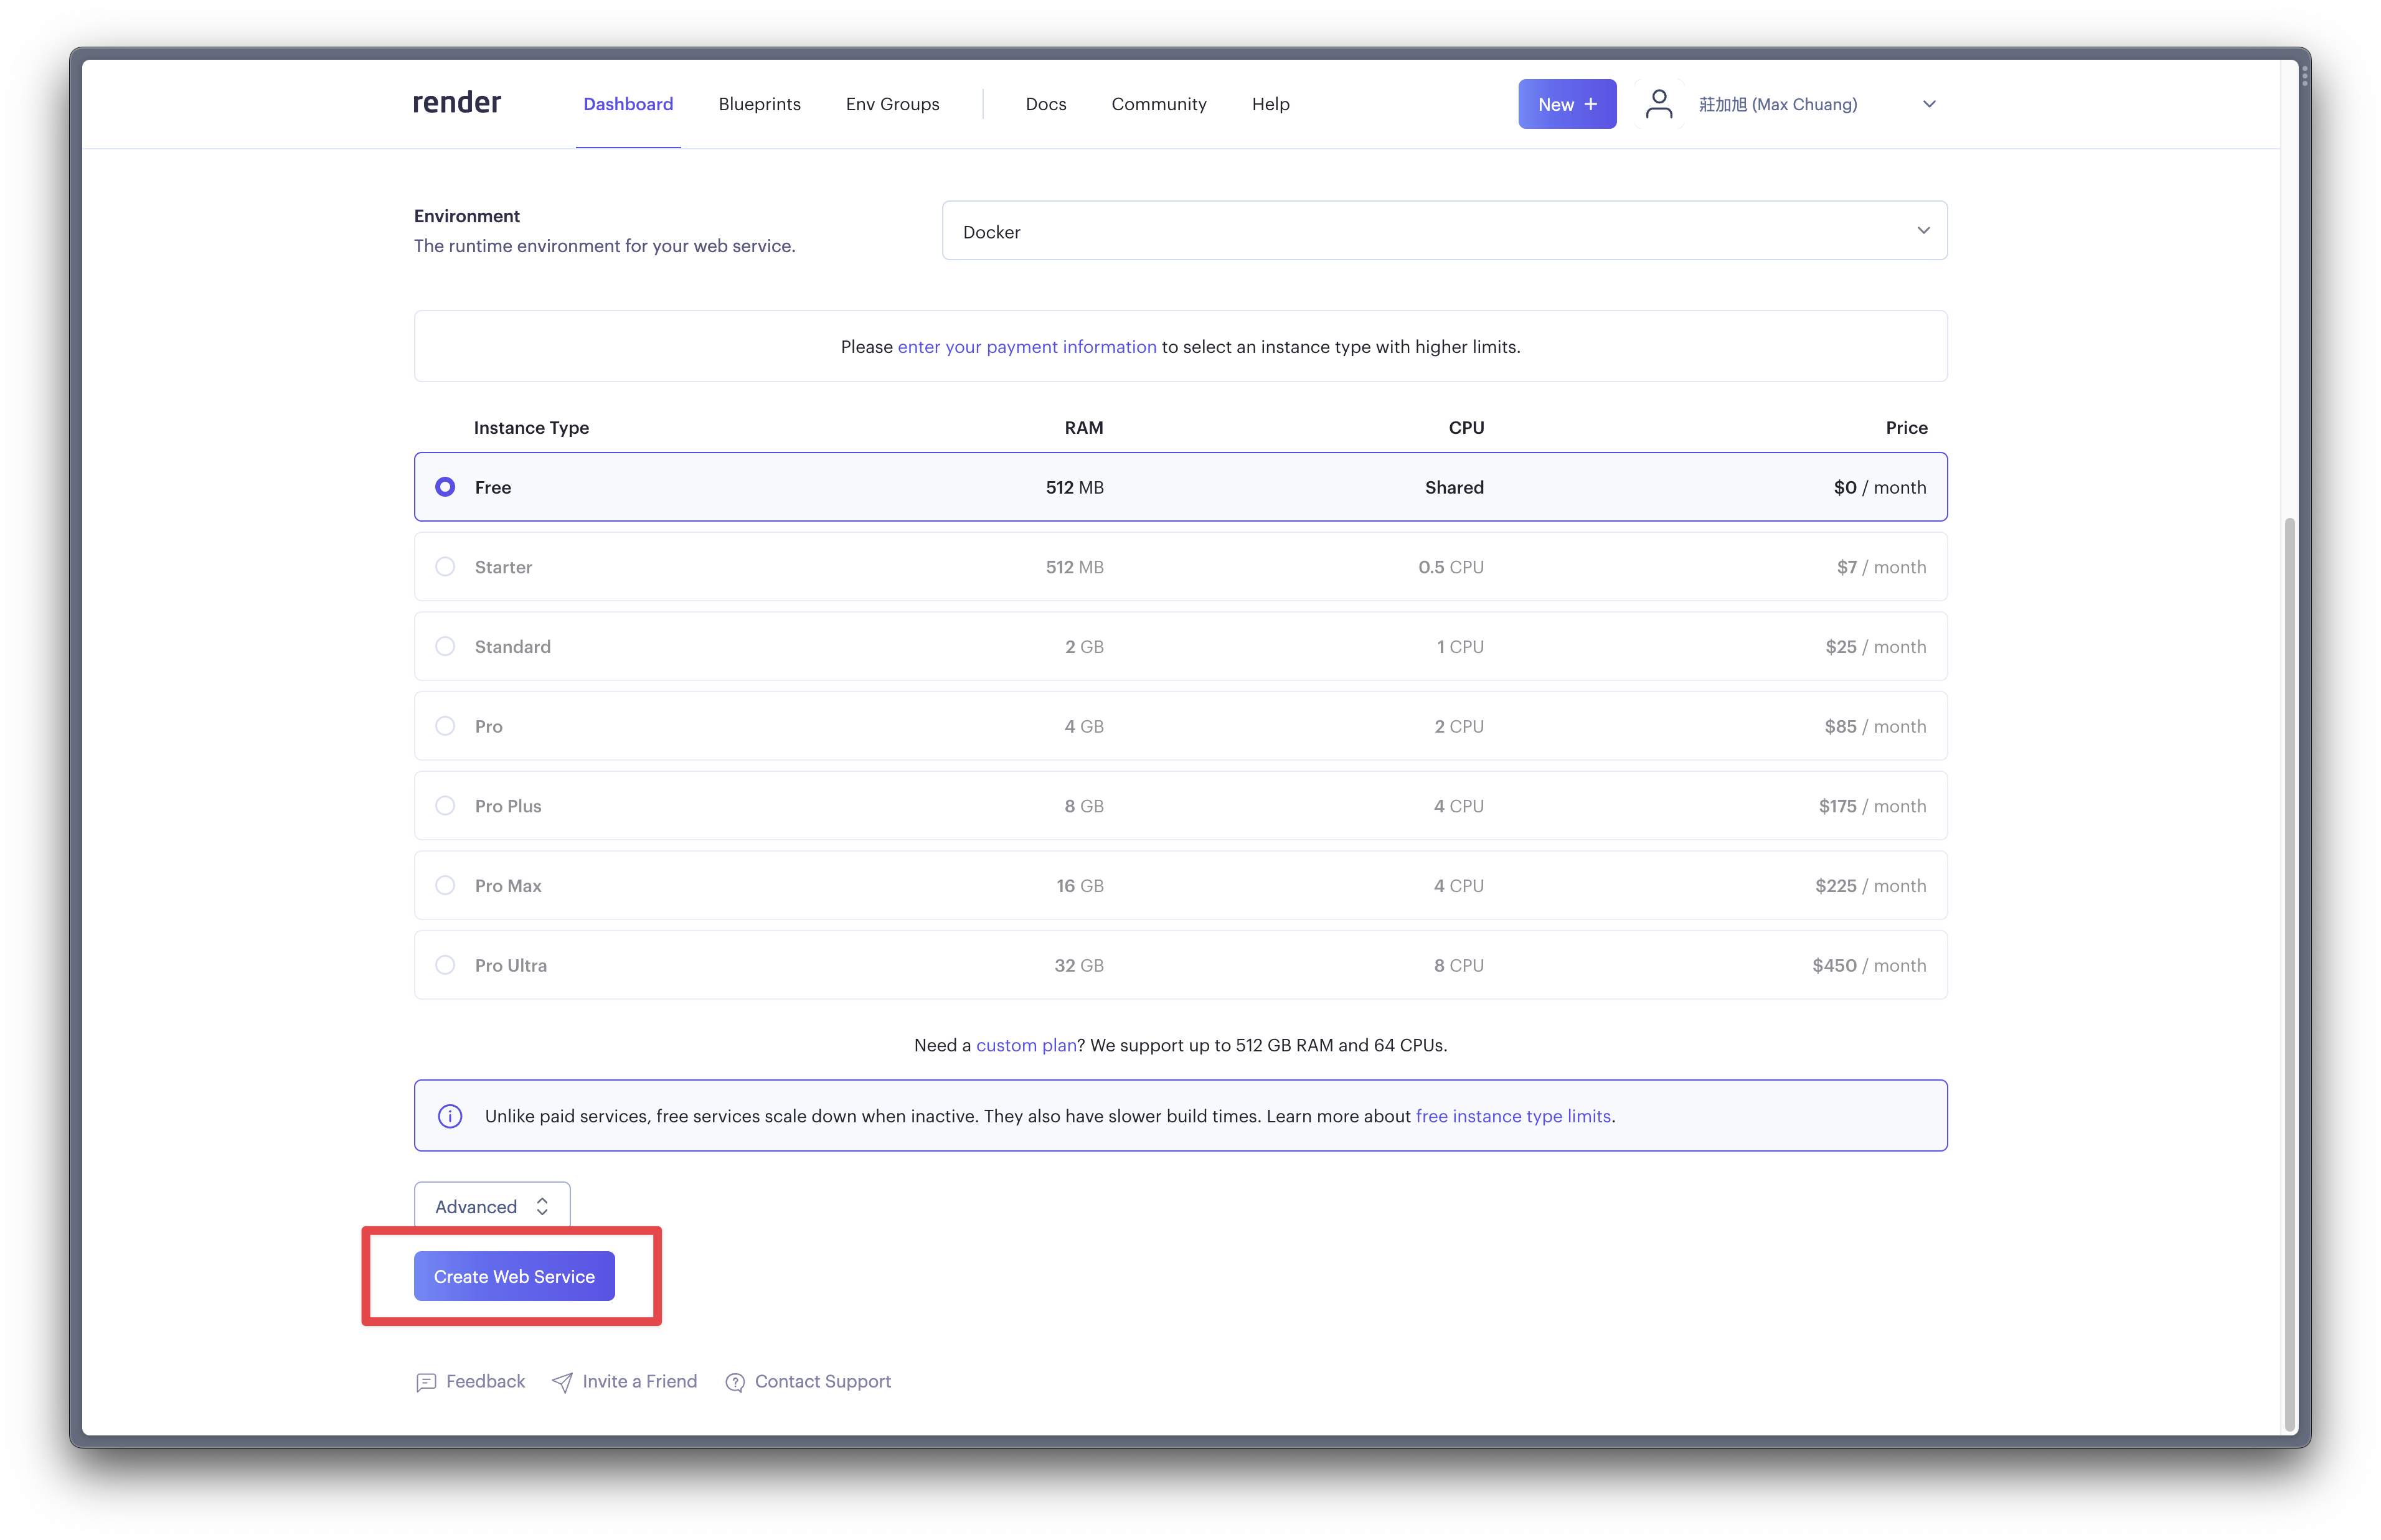Click the Contact Support question mark icon
This screenshot has height=1540, width=2381.
(x=735, y=1382)
